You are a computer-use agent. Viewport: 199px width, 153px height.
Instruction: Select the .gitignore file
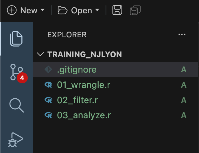pos(77,70)
